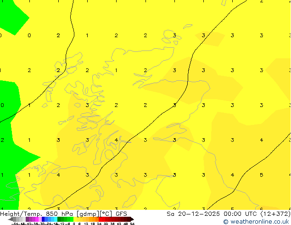Pick the bright yellow legend swatch

click(75, 219)
